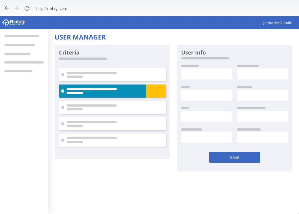
Task: Select the third Criteria item's radio button
Action: [x=63, y=107]
